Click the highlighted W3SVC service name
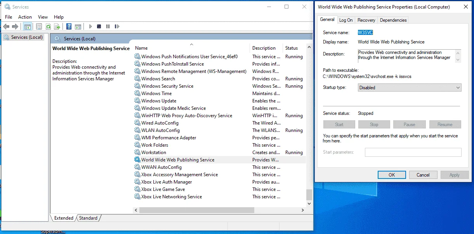This screenshot has height=234, width=474. click(x=365, y=33)
